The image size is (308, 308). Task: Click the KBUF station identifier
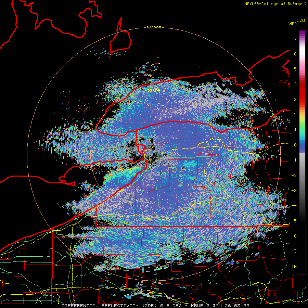point(197,306)
